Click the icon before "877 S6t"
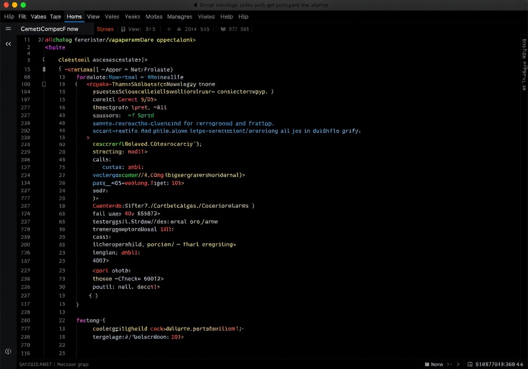528x369 pixels. (223, 29)
